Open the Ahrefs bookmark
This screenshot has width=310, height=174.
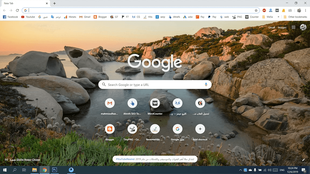pos(174,17)
